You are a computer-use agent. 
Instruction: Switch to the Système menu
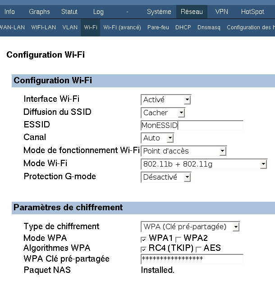click(x=159, y=12)
